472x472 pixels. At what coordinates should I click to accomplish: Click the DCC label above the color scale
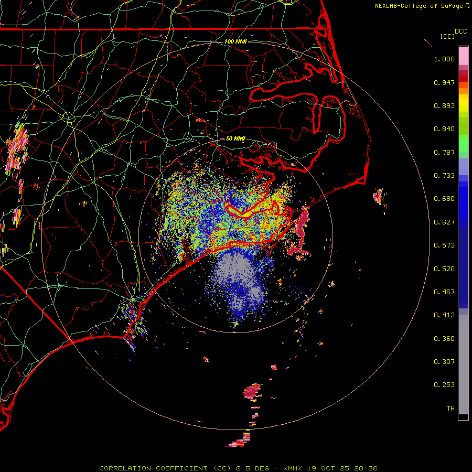460,31
